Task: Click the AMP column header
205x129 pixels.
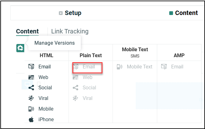Action: [179, 55]
